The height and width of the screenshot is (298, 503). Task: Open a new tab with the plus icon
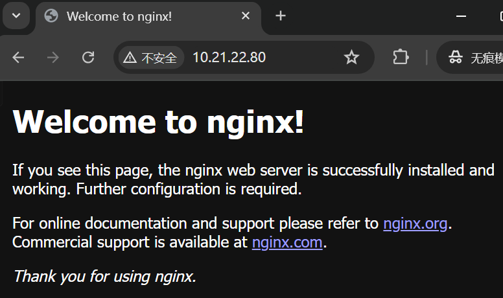click(x=281, y=16)
